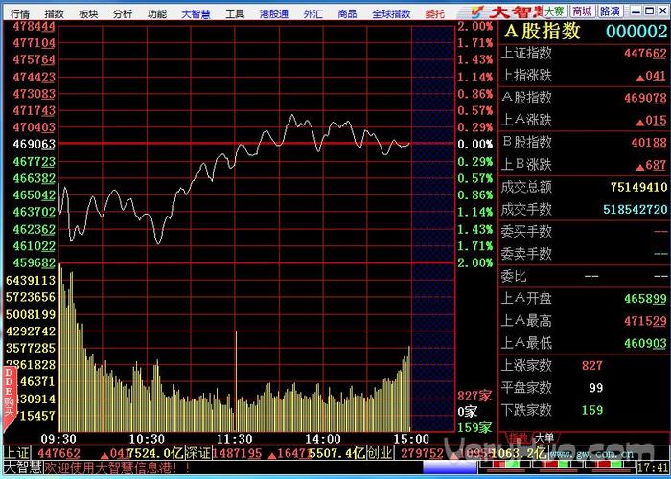Image resolution: width=671 pixels, height=479 pixels.
Task: Click the 478444 top price on the left axis
Action: (x=35, y=27)
